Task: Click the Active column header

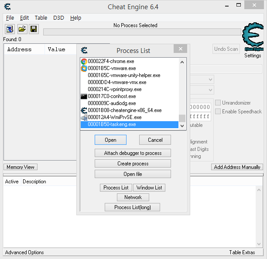Action: coord(12,182)
